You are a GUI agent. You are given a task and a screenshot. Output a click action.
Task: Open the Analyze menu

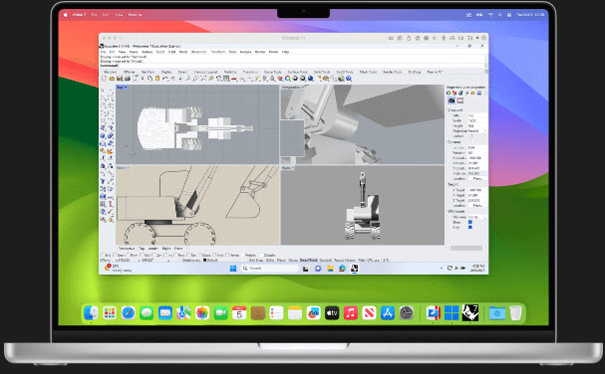click(245, 52)
